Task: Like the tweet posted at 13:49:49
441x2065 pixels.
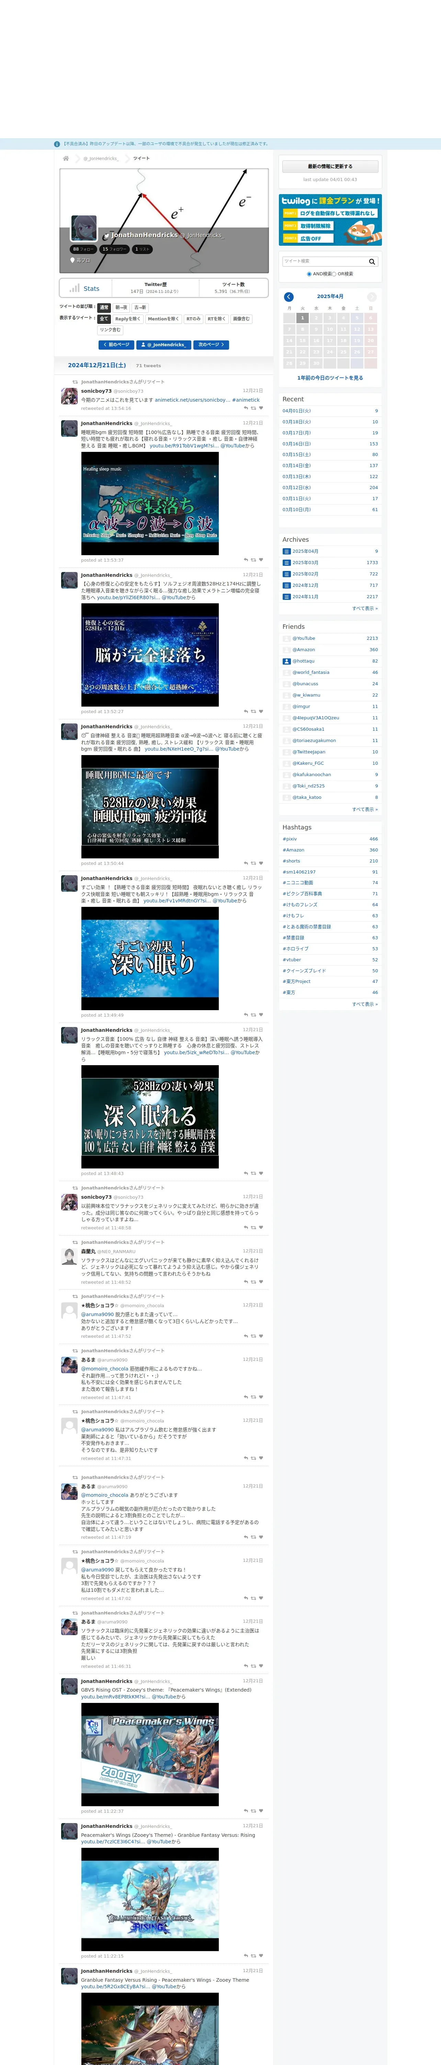Action: coord(261,1015)
